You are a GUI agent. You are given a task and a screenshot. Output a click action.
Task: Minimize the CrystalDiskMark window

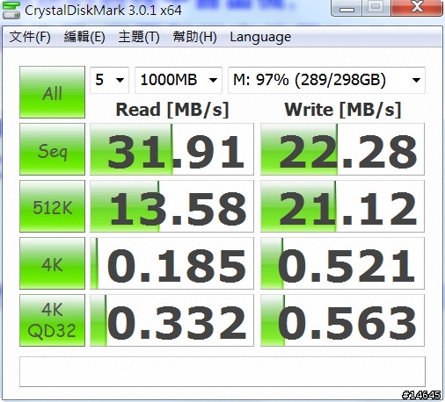pos(347,8)
